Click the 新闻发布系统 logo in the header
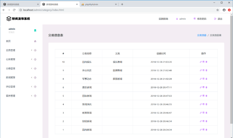 click(x=18, y=19)
